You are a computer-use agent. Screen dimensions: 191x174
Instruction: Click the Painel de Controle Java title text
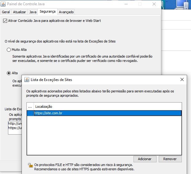click(26, 4)
